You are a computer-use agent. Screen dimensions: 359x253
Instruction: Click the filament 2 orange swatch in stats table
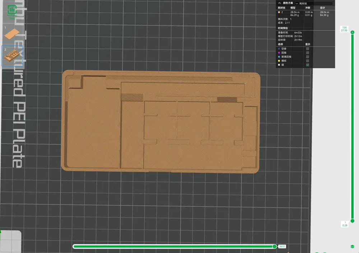click(x=279, y=12)
